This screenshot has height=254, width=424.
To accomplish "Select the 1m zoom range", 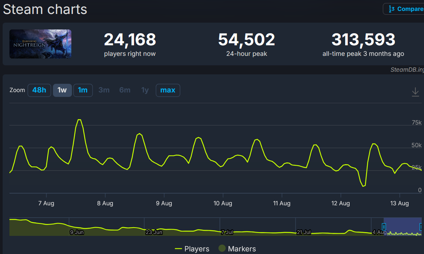I will (83, 90).
